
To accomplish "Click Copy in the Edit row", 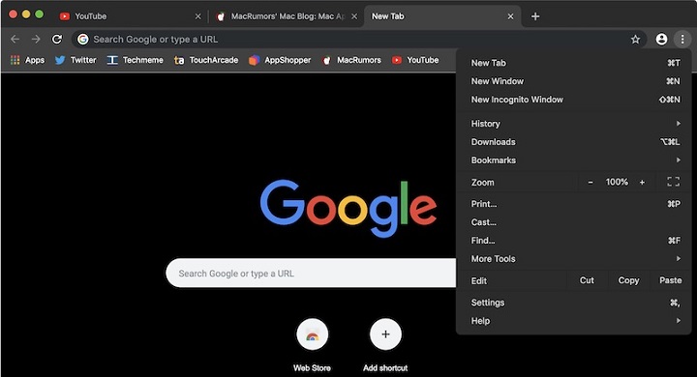I will click(x=628, y=280).
